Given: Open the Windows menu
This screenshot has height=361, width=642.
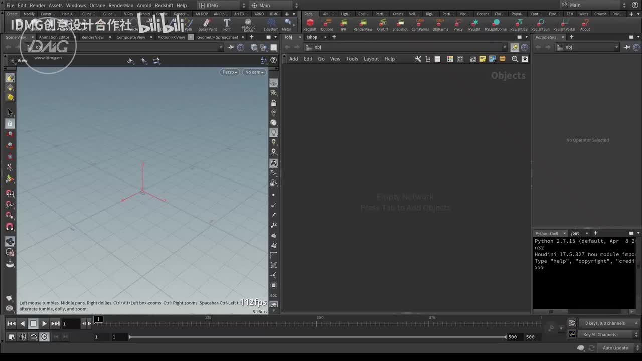Looking at the screenshot, I should coord(76,5).
